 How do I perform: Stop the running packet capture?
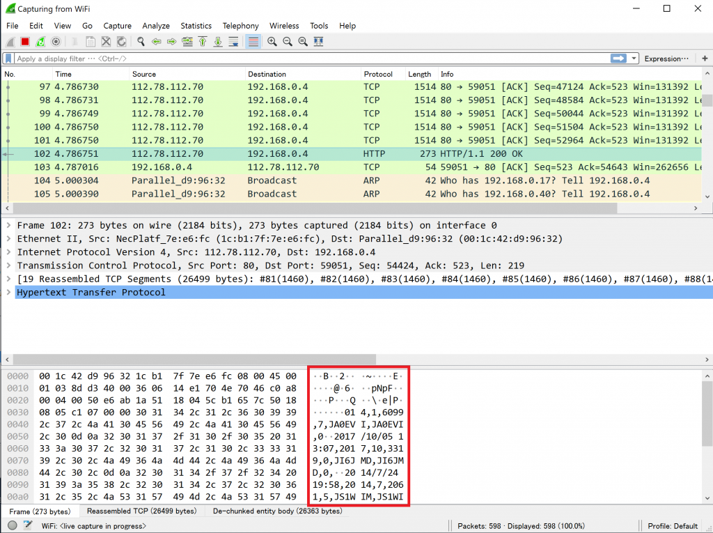tap(25, 42)
